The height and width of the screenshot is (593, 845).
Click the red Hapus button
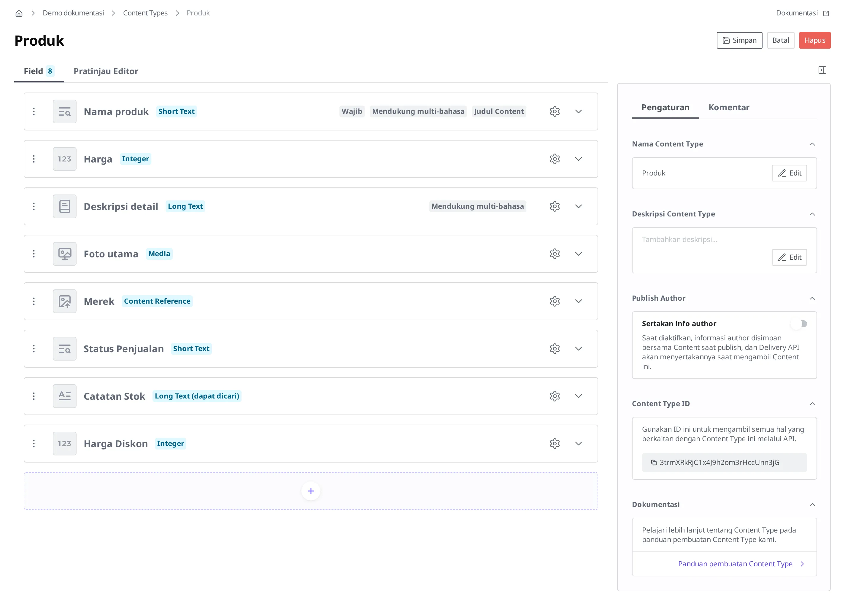pos(815,40)
